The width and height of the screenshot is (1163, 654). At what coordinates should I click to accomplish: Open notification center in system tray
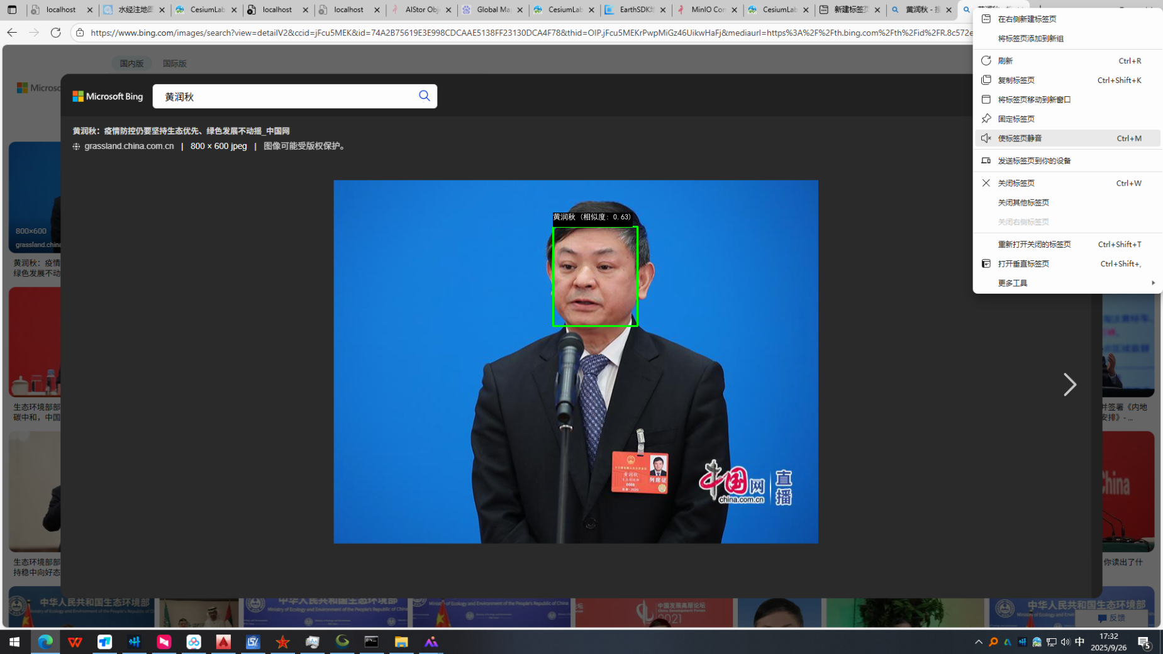pos(1144,641)
